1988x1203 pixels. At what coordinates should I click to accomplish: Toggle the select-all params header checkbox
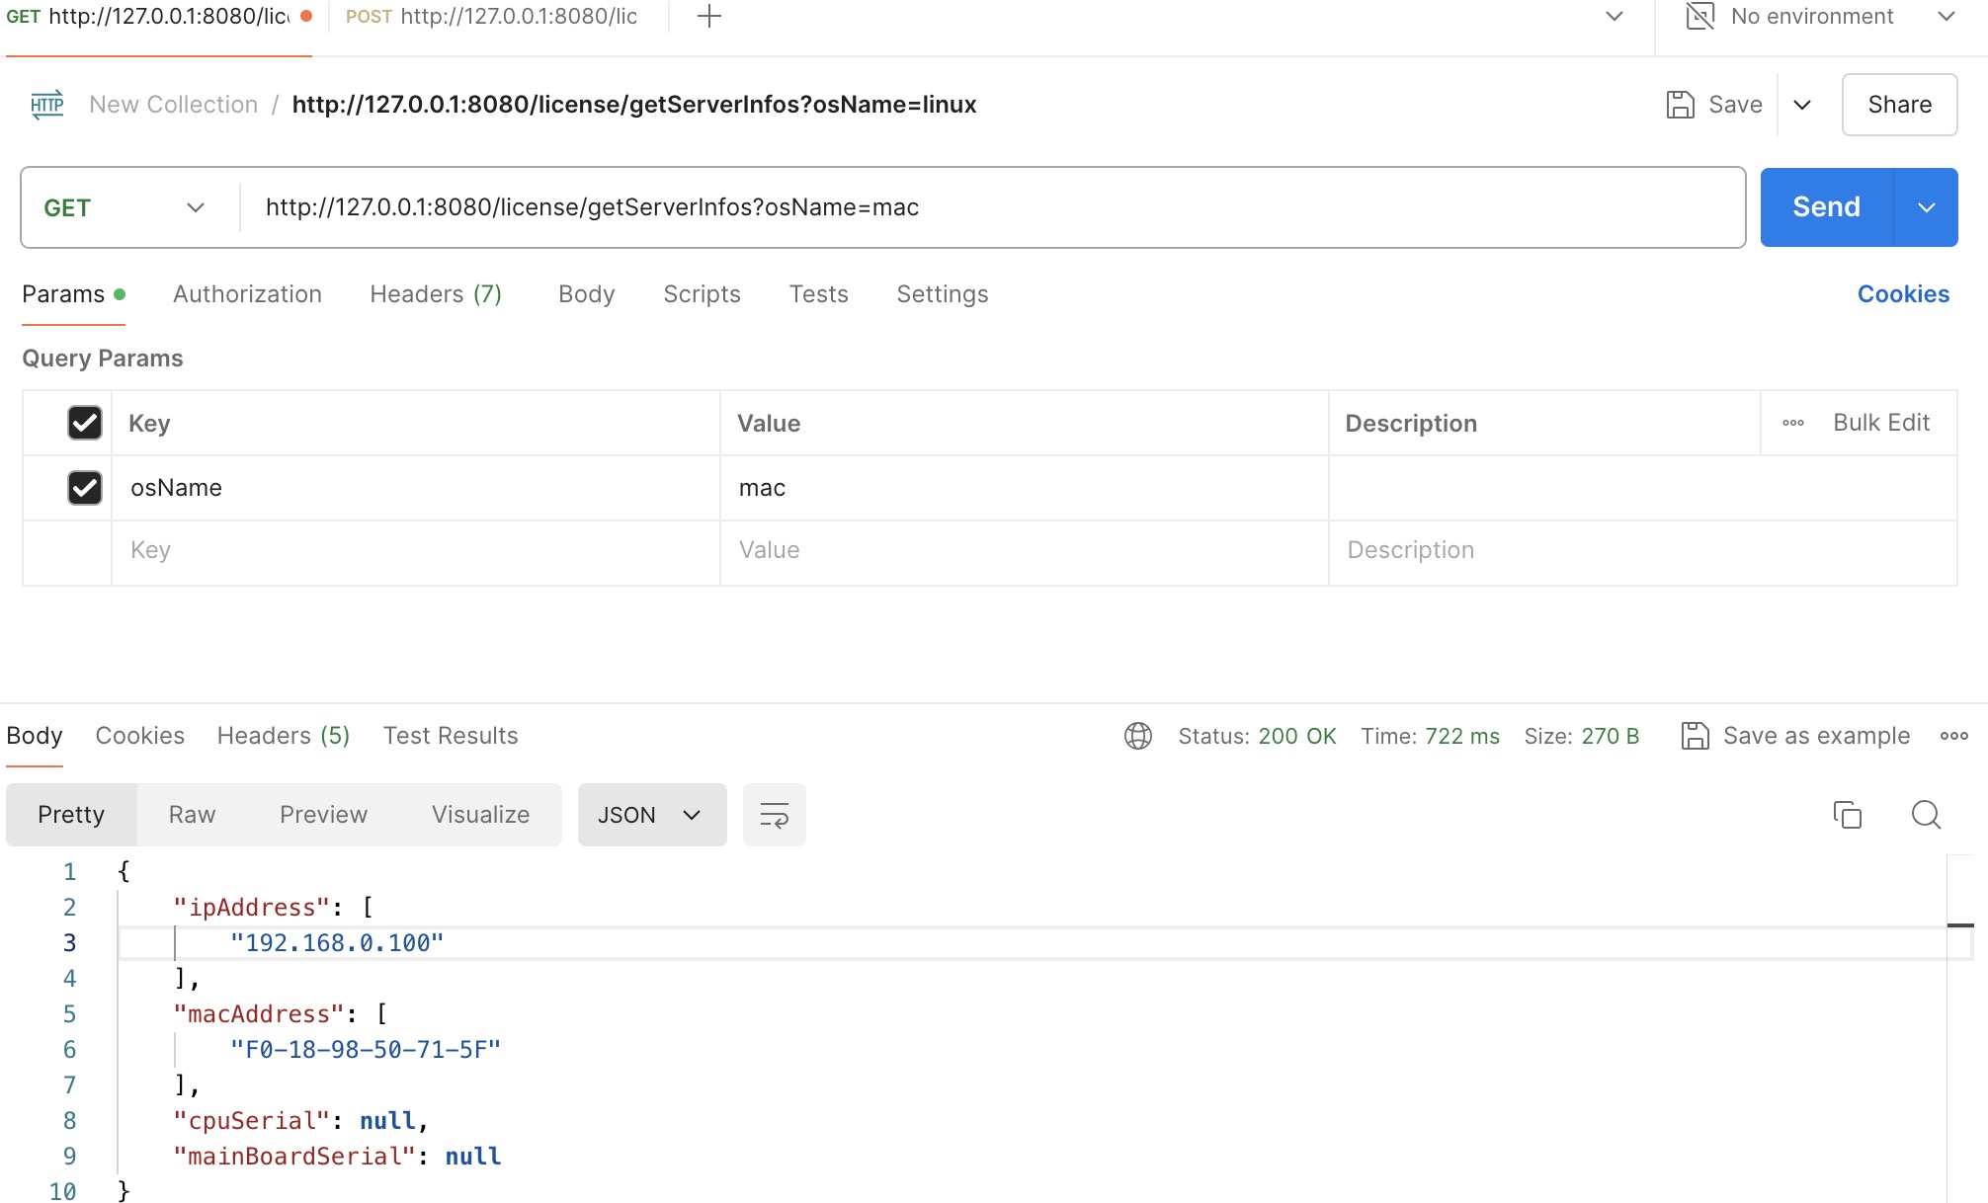[x=85, y=423]
